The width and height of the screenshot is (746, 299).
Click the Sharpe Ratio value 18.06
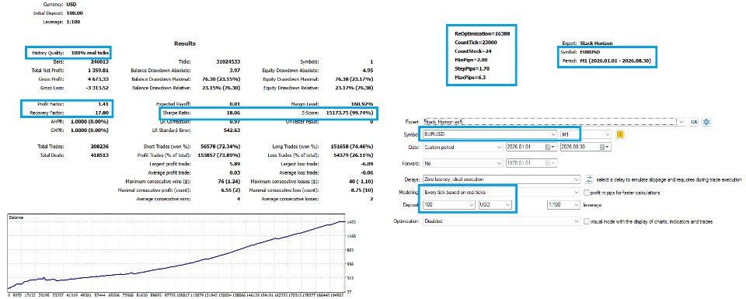click(233, 113)
